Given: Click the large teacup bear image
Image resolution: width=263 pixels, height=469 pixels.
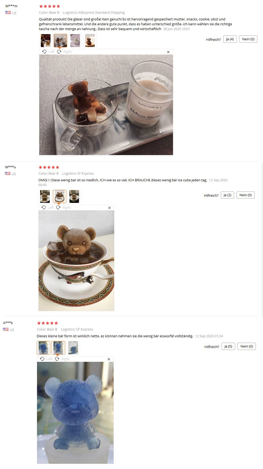Looking at the screenshot, I should point(76,260).
